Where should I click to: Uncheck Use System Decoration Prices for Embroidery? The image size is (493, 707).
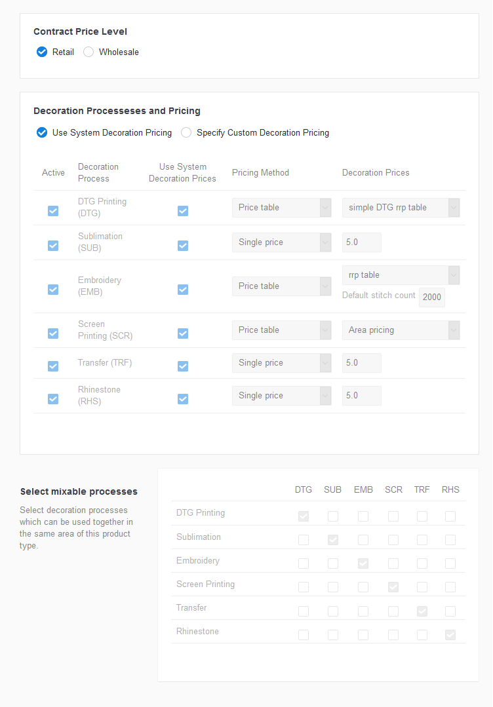tap(183, 289)
